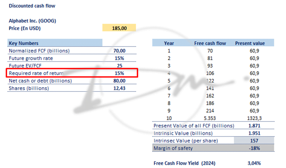
Task: Select the 80,00 net cash value
Action: pyautogui.click(x=119, y=81)
